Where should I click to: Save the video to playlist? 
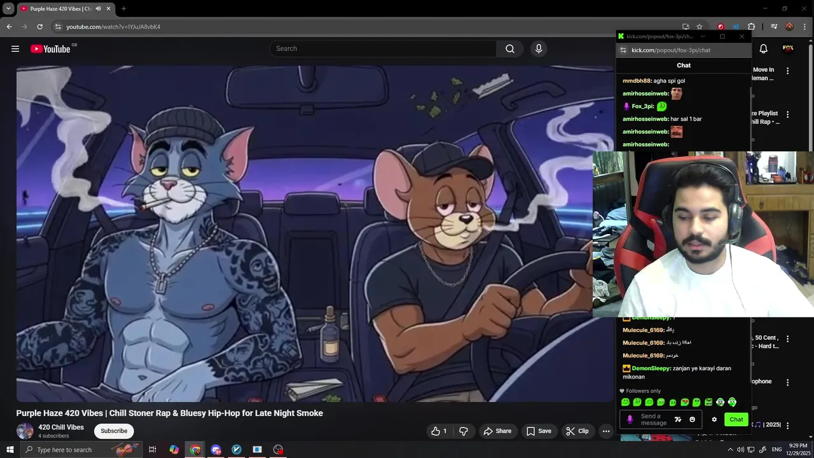tap(539, 431)
